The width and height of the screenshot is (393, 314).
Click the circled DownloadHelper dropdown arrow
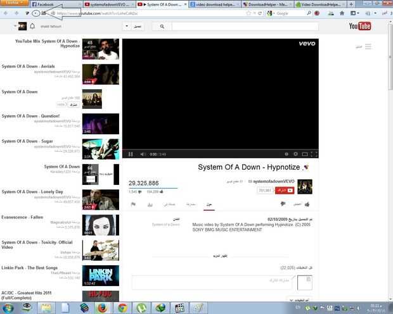[x=36, y=13]
